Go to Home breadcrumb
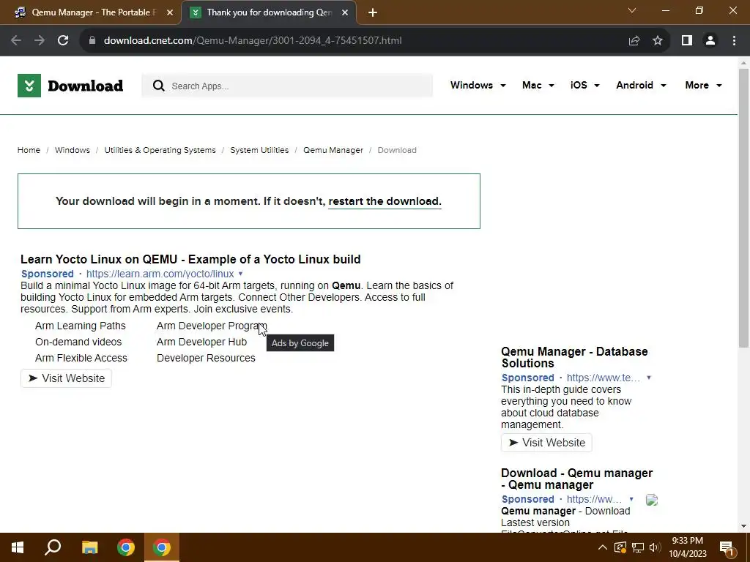The width and height of the screenshot is (750, 562). (x=29, y=150)
